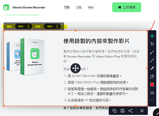Viewport: 159px width, 116px height.
Task: Click list item 2 about Video Editor Plus
Action: click(96, 82)
